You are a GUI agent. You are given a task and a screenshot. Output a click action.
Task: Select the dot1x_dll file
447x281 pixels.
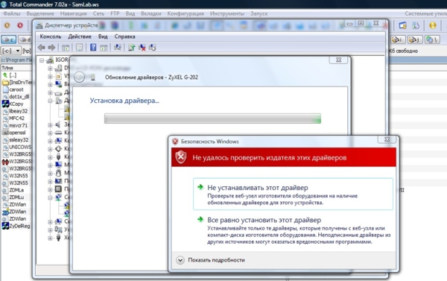click(16, 96)
